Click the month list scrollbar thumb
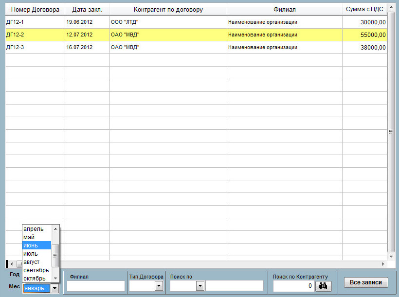This screenshot has width=399, height=297. 55,256
